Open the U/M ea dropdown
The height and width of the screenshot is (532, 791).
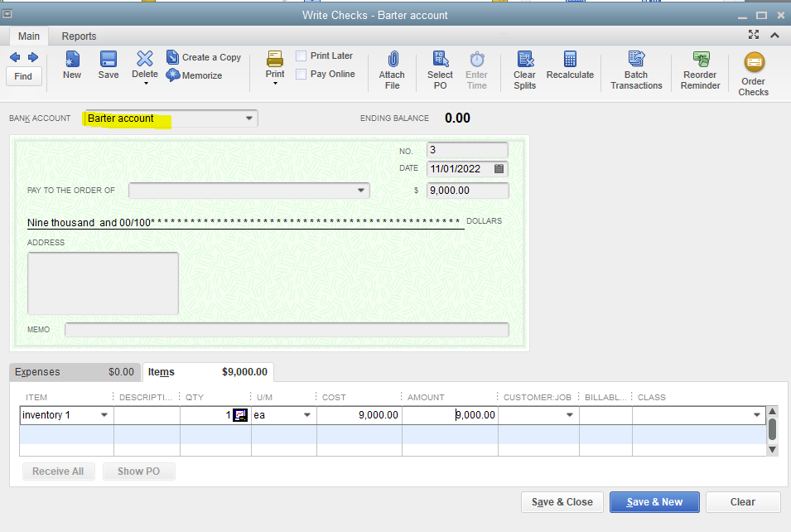click(306, 415)
